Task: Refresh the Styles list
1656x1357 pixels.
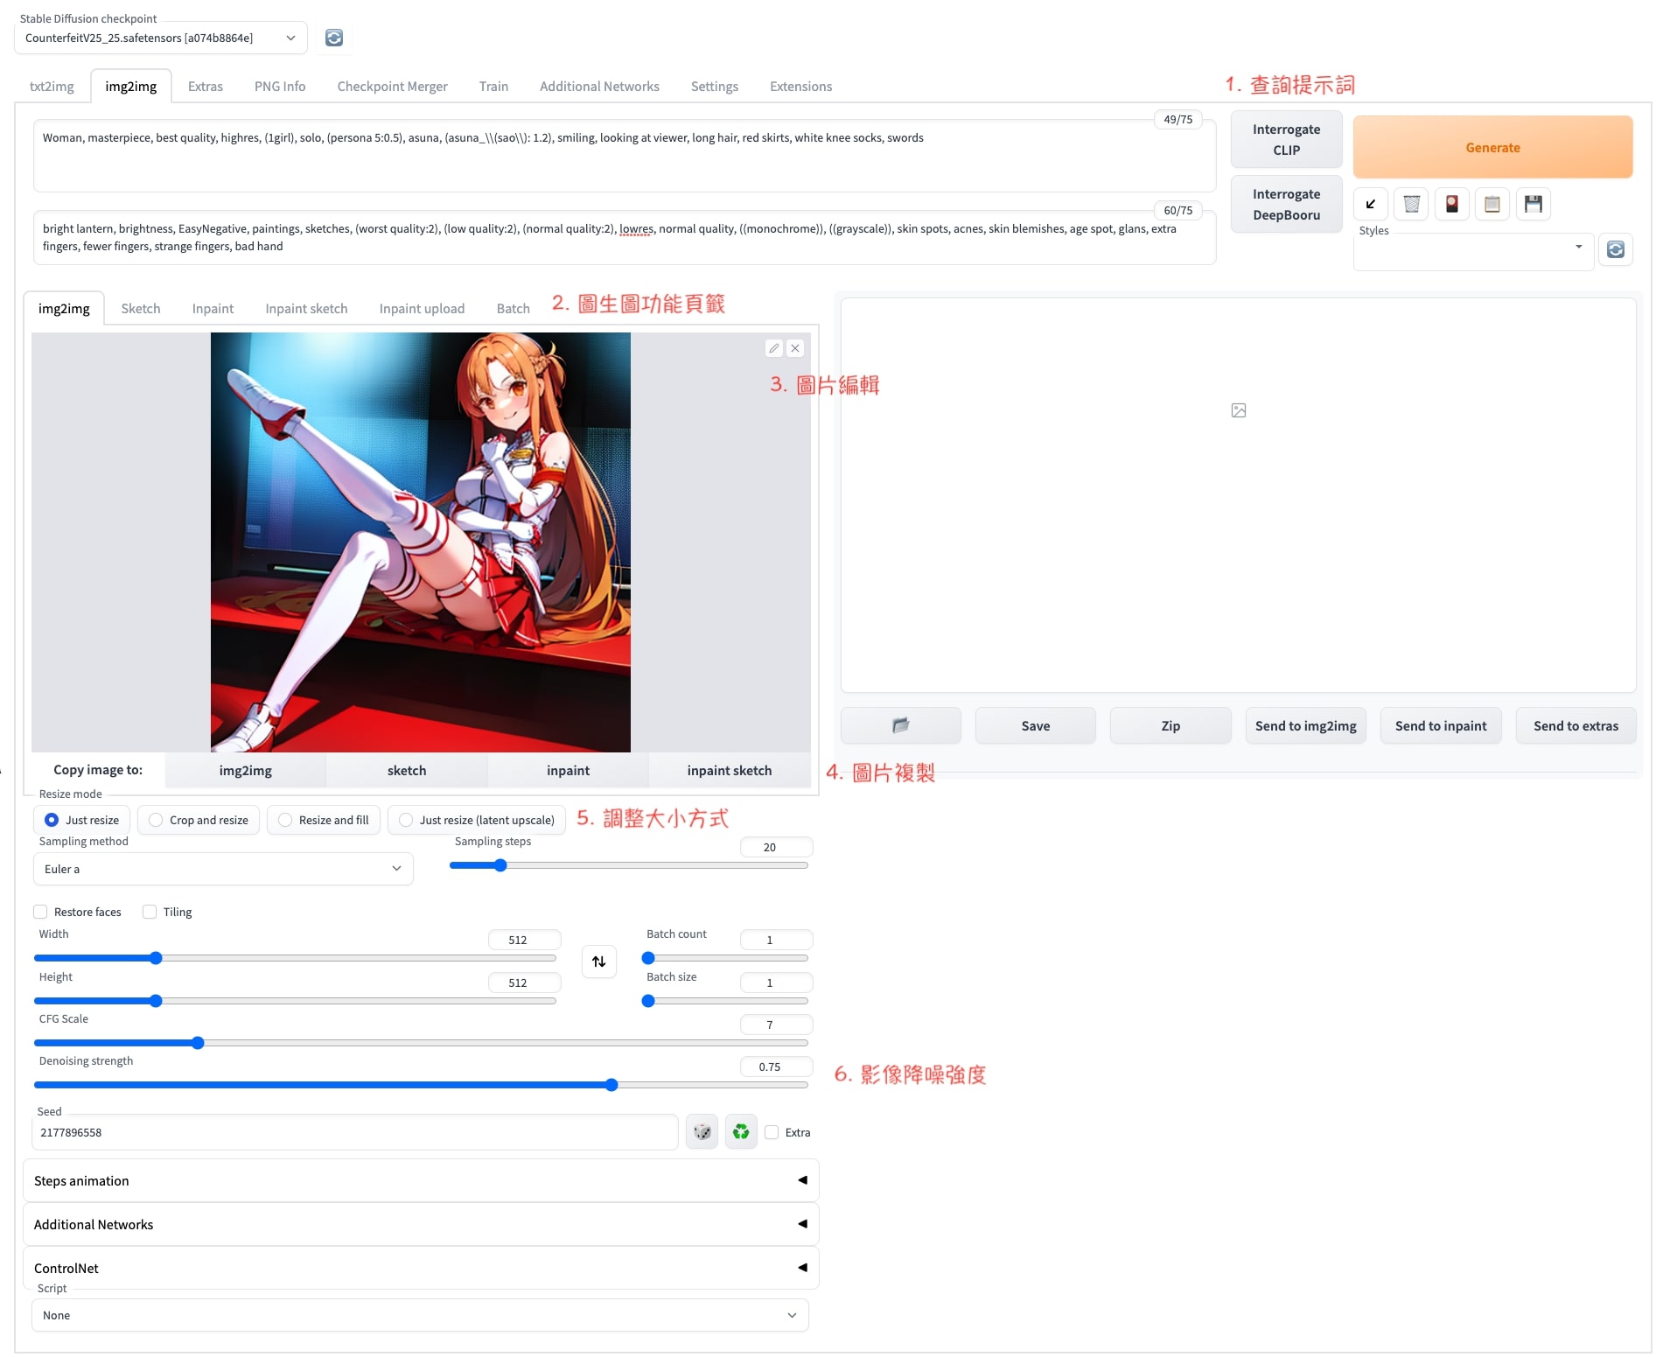Action: coord(1616,249)
